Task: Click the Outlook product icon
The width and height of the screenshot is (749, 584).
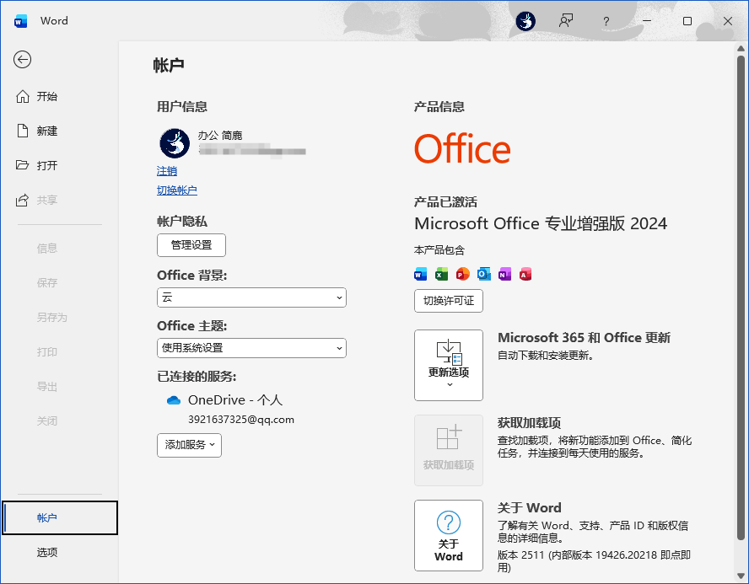Action: (x=483, y=273)
